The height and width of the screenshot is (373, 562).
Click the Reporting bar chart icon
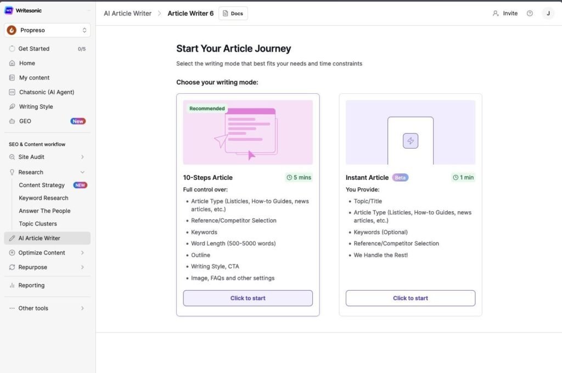tap(12, 286)
